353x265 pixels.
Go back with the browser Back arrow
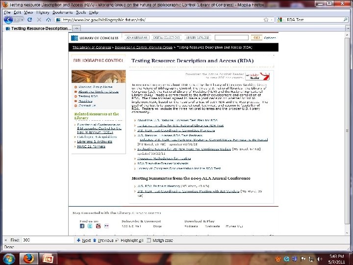(x=8, y=20)
